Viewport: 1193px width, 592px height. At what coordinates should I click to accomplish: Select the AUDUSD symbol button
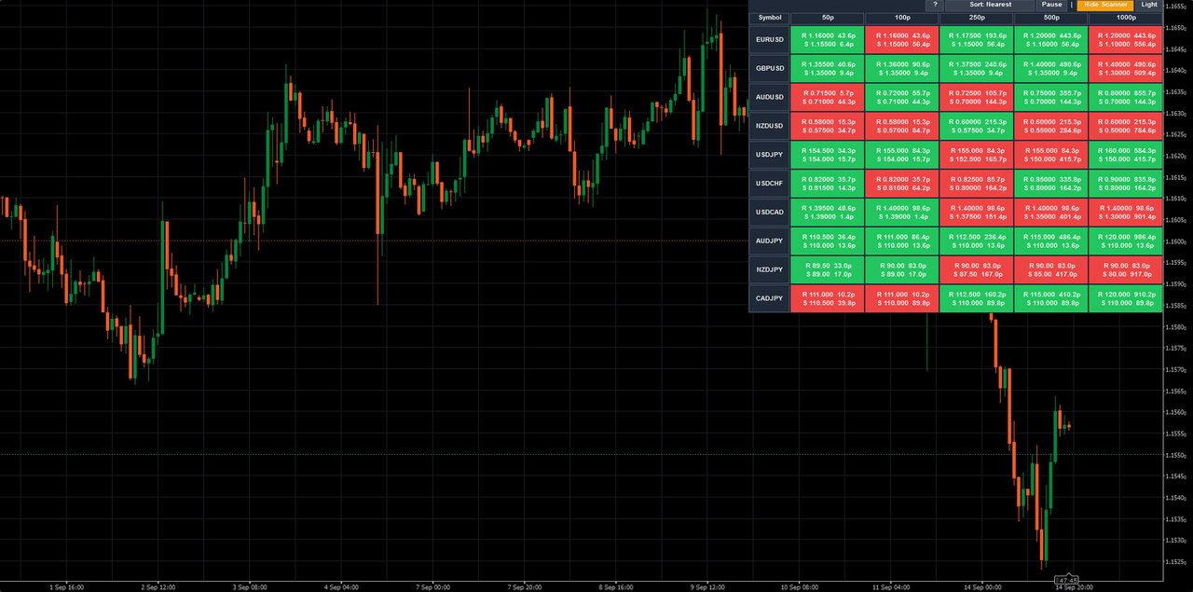tap(770, 97)
